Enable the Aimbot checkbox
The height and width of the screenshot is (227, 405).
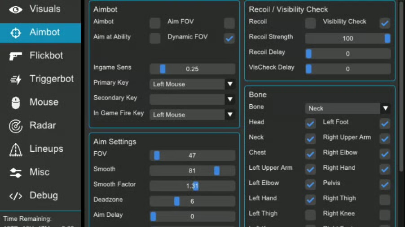point(155,23)
